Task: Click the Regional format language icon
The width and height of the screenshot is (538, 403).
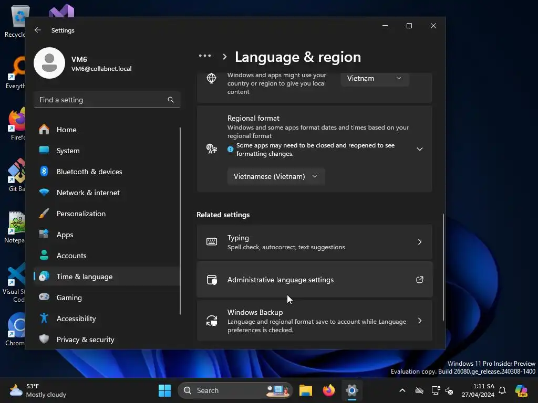Action: (212, 149)
